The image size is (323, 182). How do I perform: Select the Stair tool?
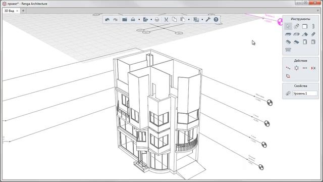tap(288, 42)
